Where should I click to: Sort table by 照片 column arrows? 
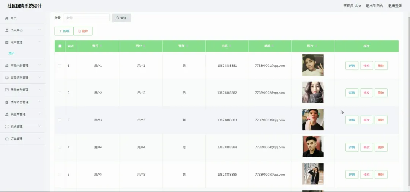point(315,46)
